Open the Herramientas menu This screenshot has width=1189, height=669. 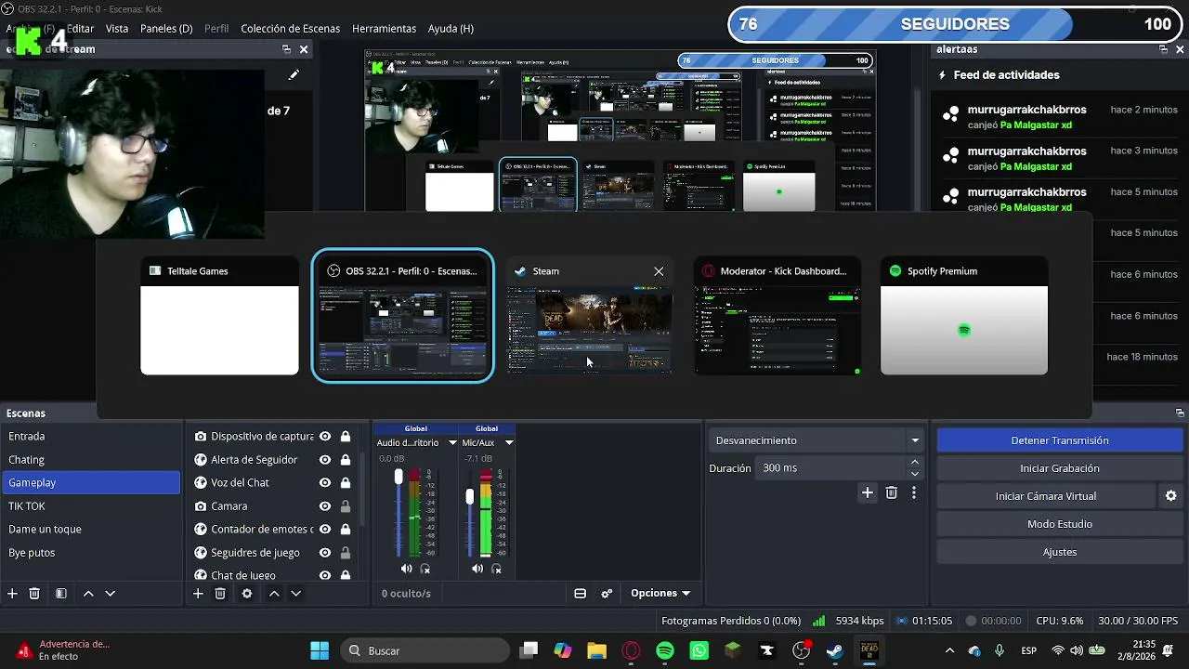[x=384, y=29]
